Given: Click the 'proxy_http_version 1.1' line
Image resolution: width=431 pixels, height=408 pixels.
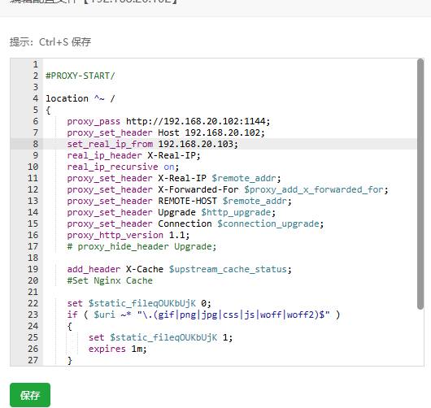Looking at the screenshot, I should 128,235.
